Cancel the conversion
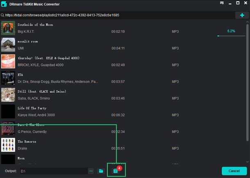 click(x=234, y=171)
